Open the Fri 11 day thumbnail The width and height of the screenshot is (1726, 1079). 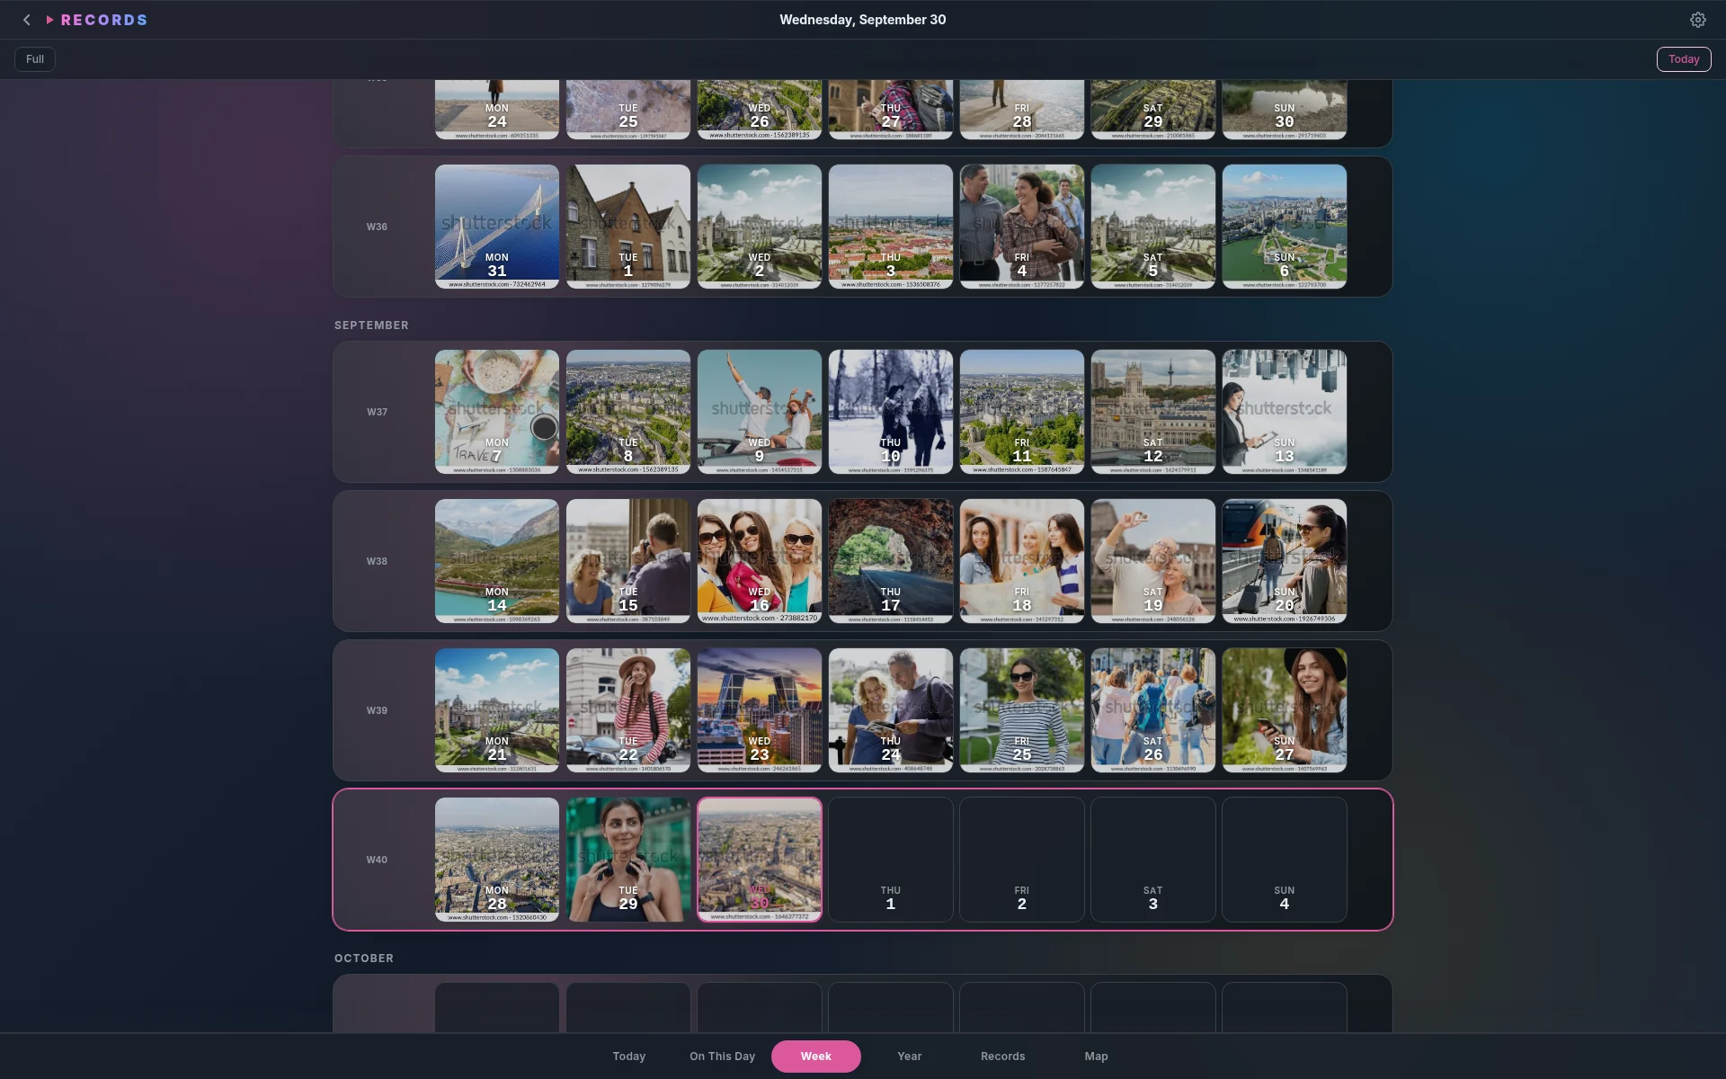[1022, 412]
